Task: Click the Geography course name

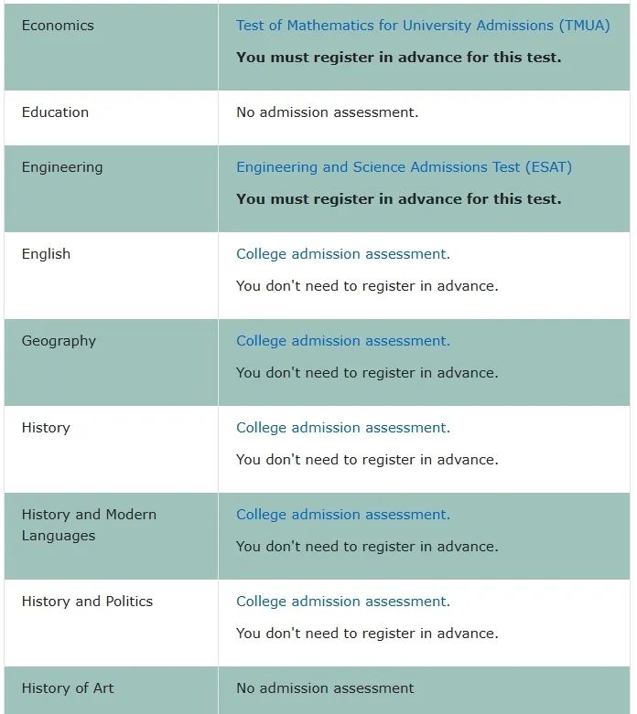Action: coord(59,341)
